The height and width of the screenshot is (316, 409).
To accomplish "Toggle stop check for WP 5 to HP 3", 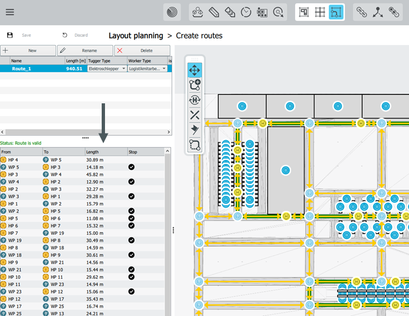I will coord(131,167).
